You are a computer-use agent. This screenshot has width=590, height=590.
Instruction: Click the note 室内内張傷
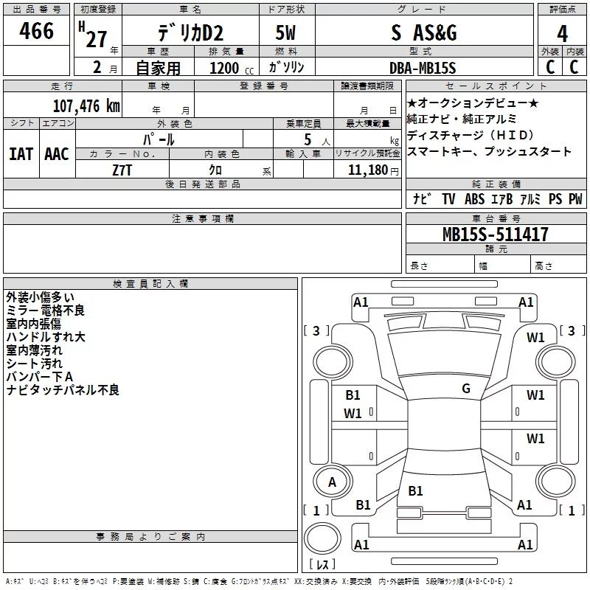33,324
